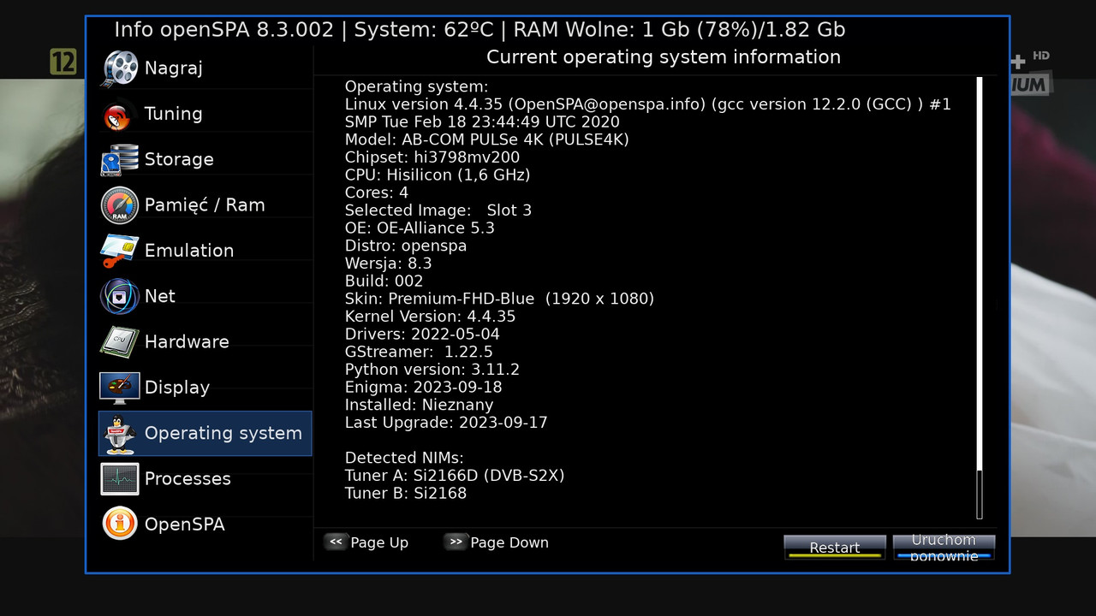This screenshot has height=616, width=1096.
Task: Click the Detected NIMs: label
Action: [x=404, y=458]
